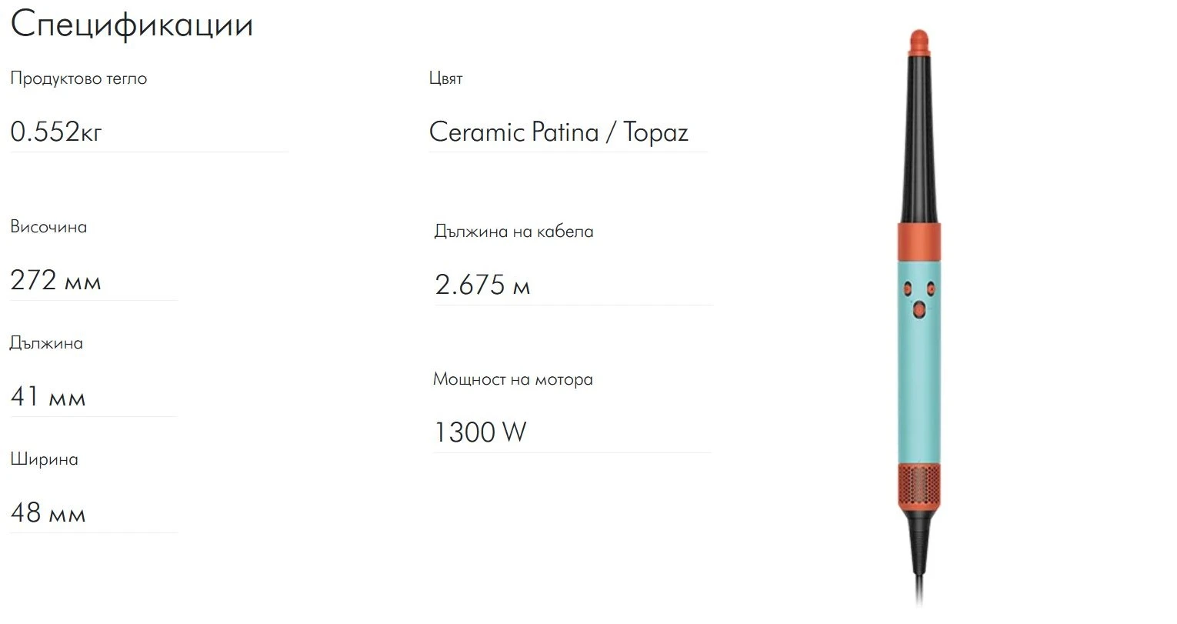This screenshot has height=624, width=1177.
Task: Select the 2.675 м cable length value
Action: point(482,285)
